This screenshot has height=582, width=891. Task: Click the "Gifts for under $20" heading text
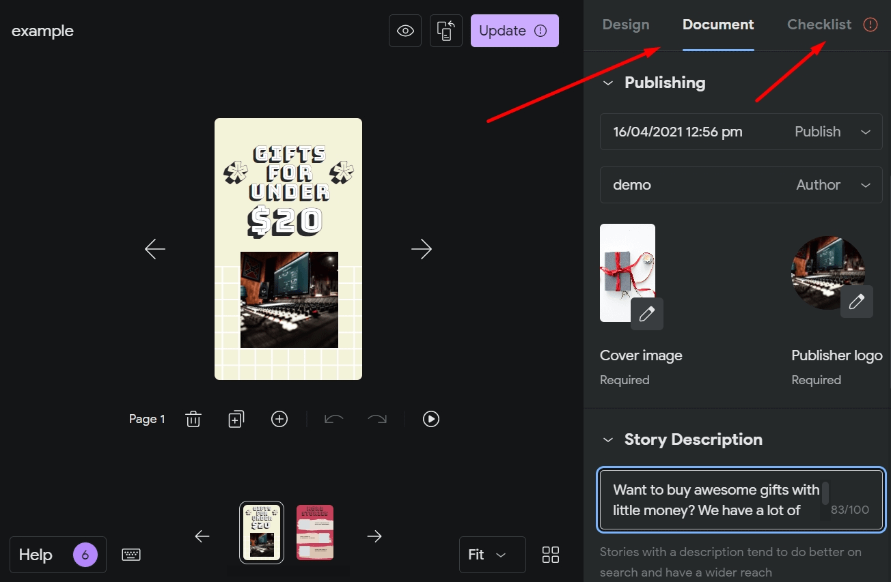pos(288,191)
